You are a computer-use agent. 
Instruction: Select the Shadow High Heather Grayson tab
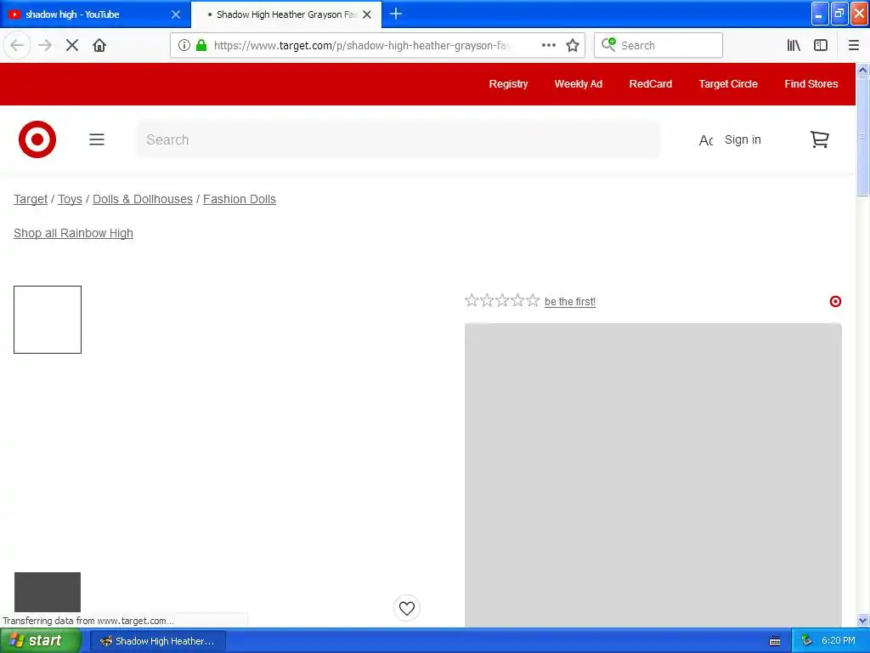click(x=286, y=14)
